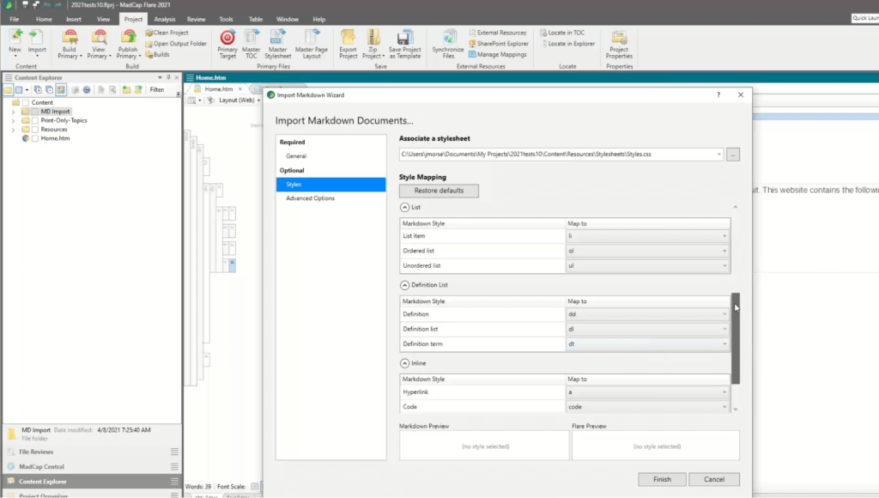
Task: Click Open Output Folder
Action: pyautogui.click(x=176, y=43)
